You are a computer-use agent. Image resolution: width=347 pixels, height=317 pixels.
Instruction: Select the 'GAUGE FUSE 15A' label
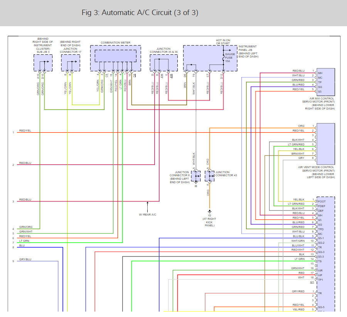[230, 57]
